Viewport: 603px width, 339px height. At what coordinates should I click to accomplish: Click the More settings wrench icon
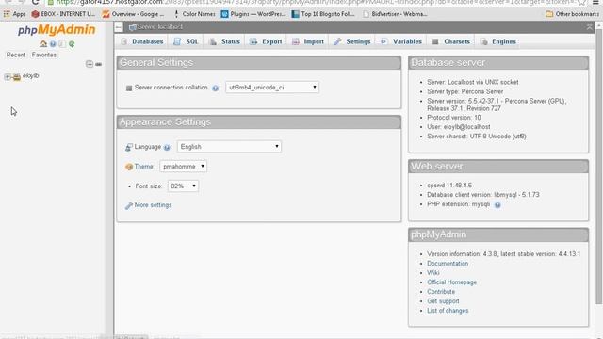coord(129,205)
